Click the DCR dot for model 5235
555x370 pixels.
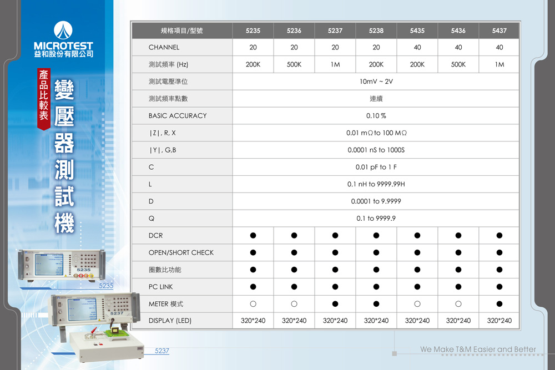pyautogui.click(x=253, y=236)
